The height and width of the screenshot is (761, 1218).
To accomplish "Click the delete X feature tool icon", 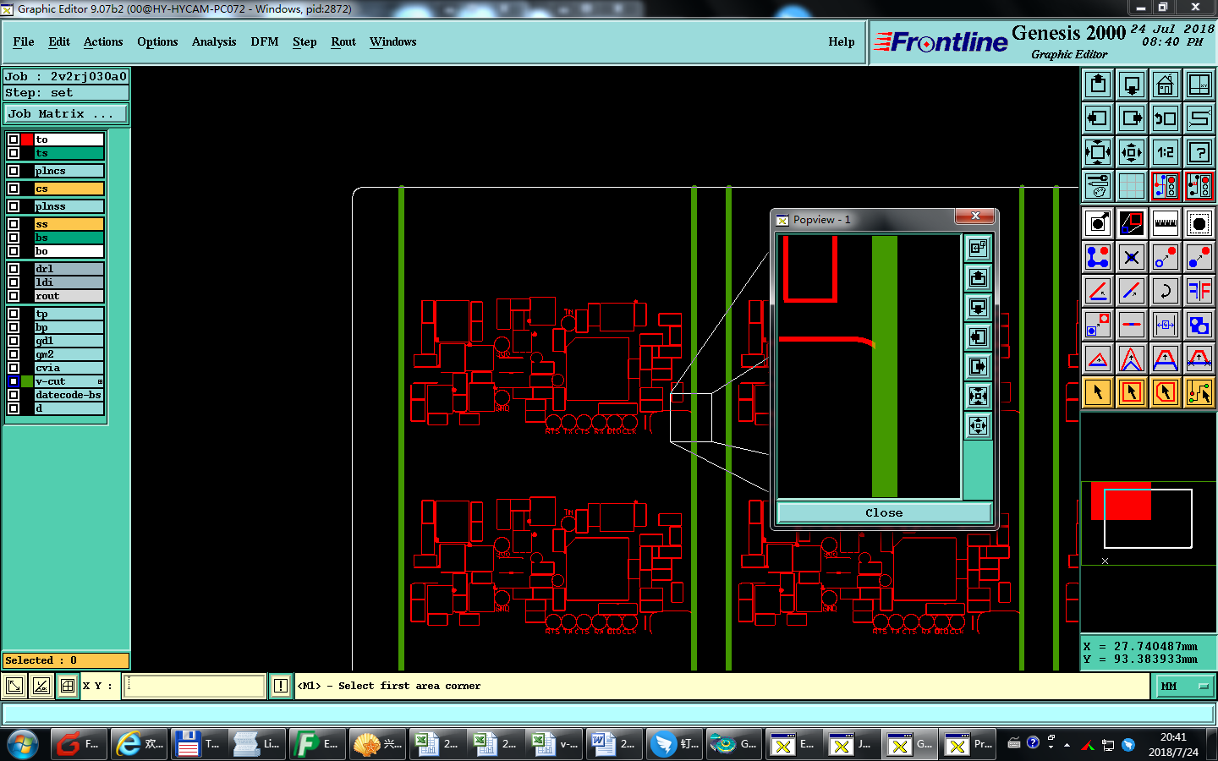I will coord(1132,257).
